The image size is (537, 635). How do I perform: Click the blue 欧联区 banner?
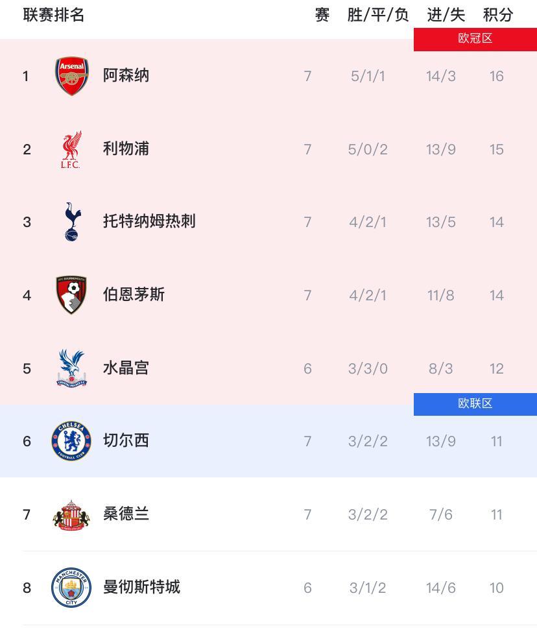pos(475,403)
